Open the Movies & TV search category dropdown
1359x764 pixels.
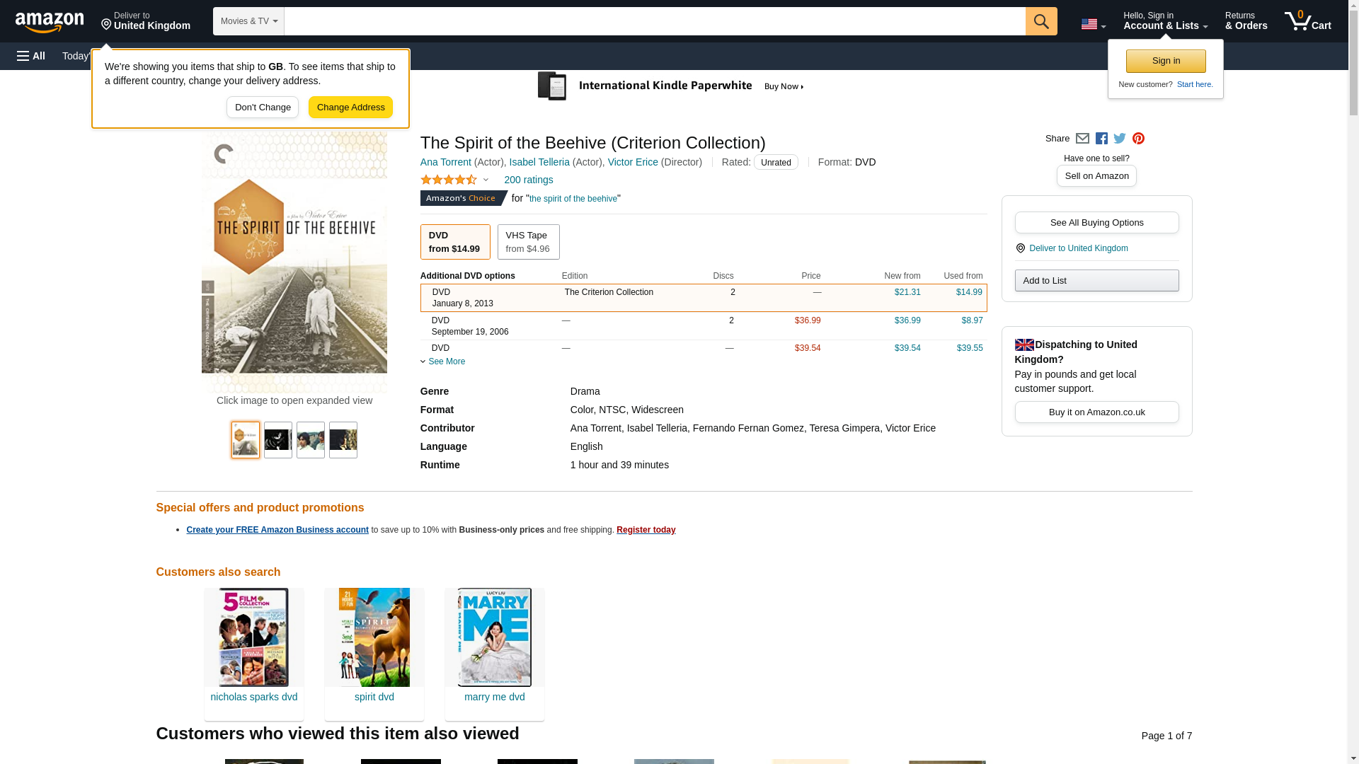(248, 21)
